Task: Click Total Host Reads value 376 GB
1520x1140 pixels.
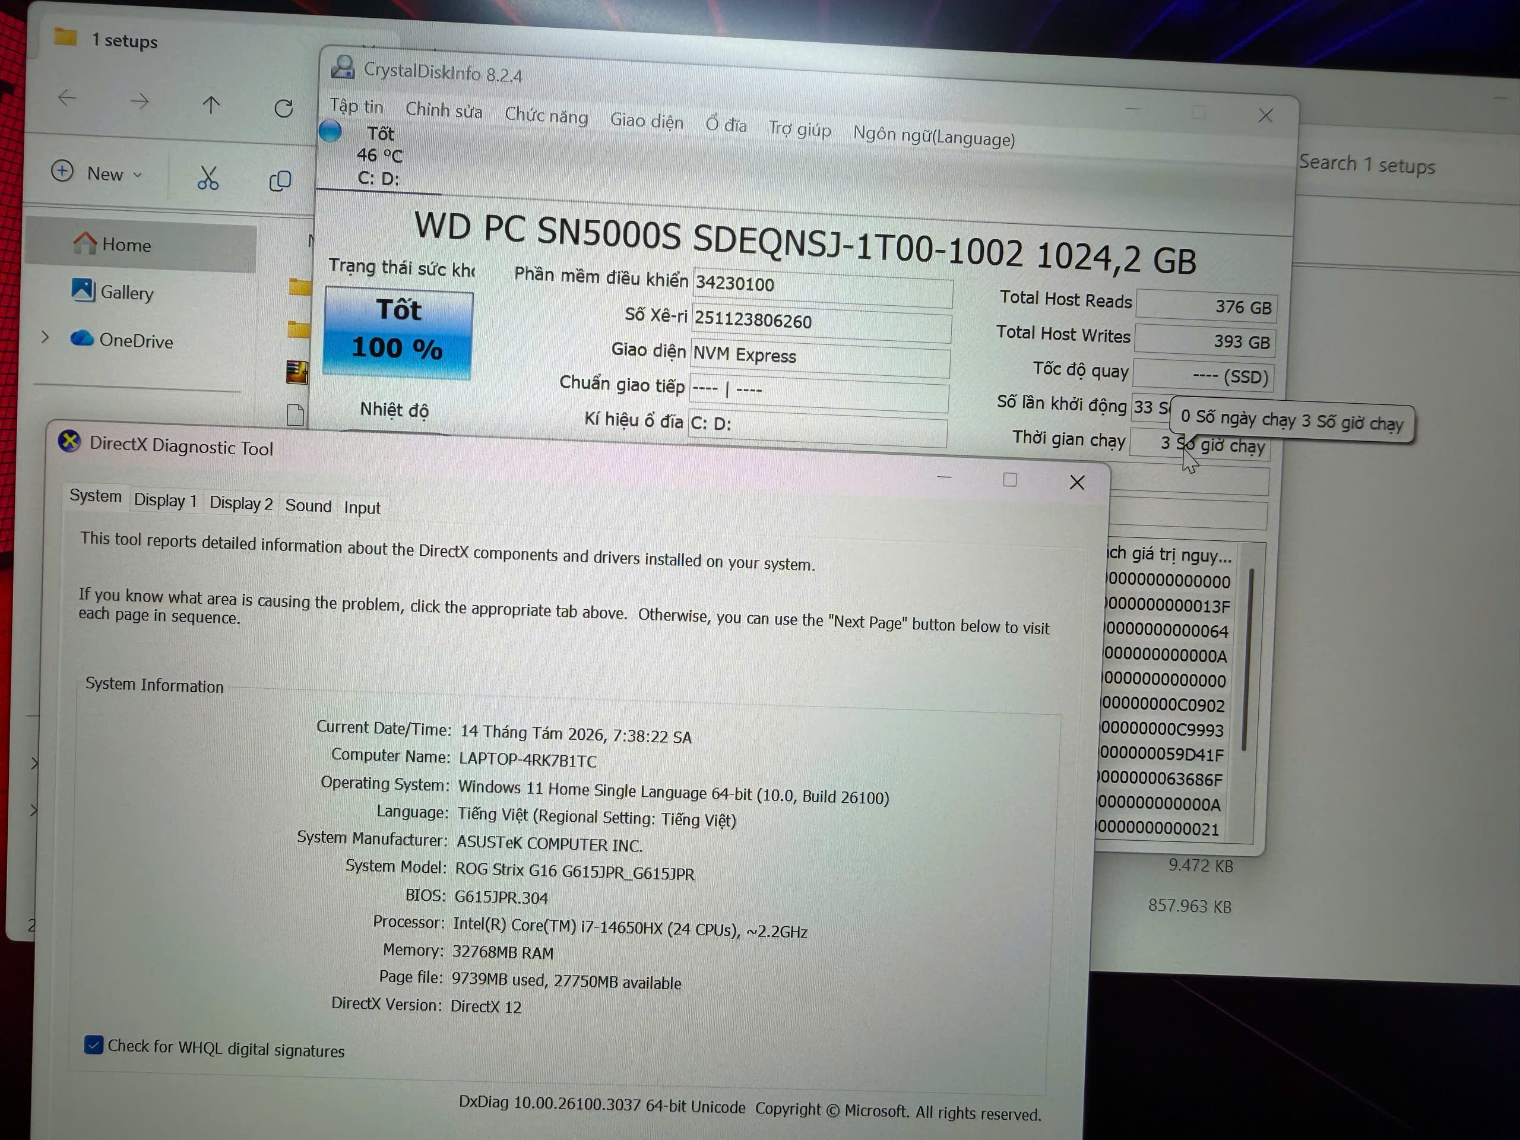Action: coord(1206,306)
